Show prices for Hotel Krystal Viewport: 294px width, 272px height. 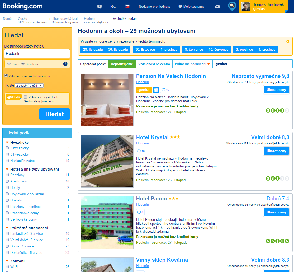tap(276, 151)
